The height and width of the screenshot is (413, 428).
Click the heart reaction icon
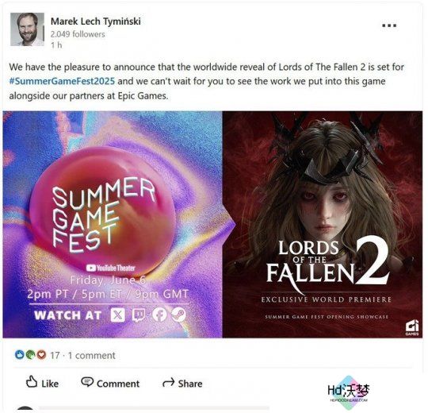point(41,355)
